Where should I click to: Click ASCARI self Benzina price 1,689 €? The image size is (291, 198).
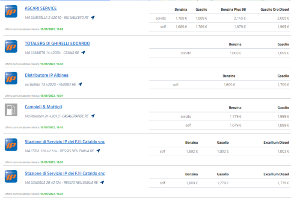pos(181,27)
